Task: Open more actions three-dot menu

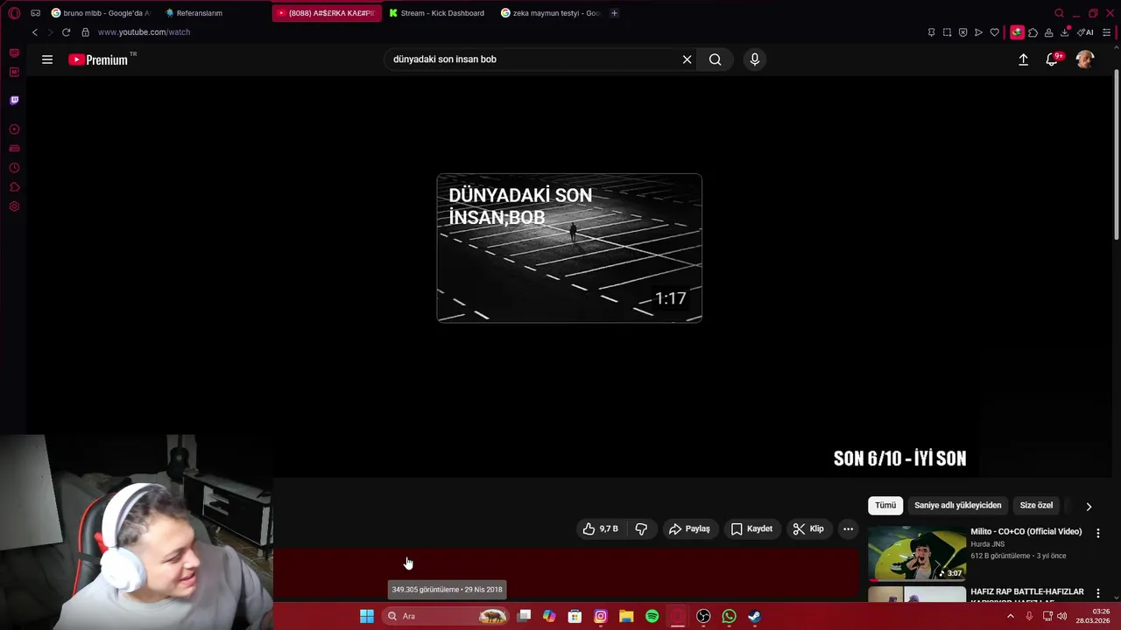Action: (848, 528)
